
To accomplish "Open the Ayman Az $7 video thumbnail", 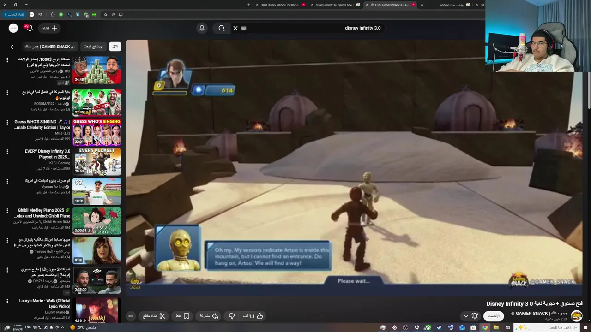I will [96, 191].
